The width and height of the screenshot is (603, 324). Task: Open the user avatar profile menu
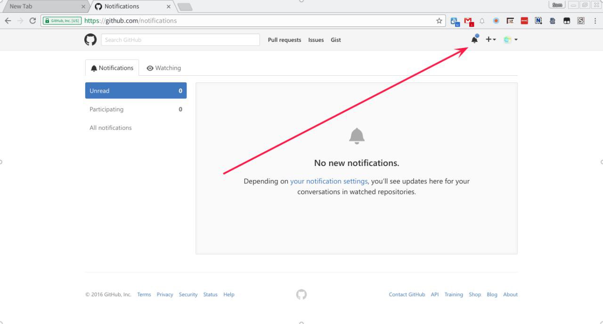pyautogui.click(x=511, y=40)
